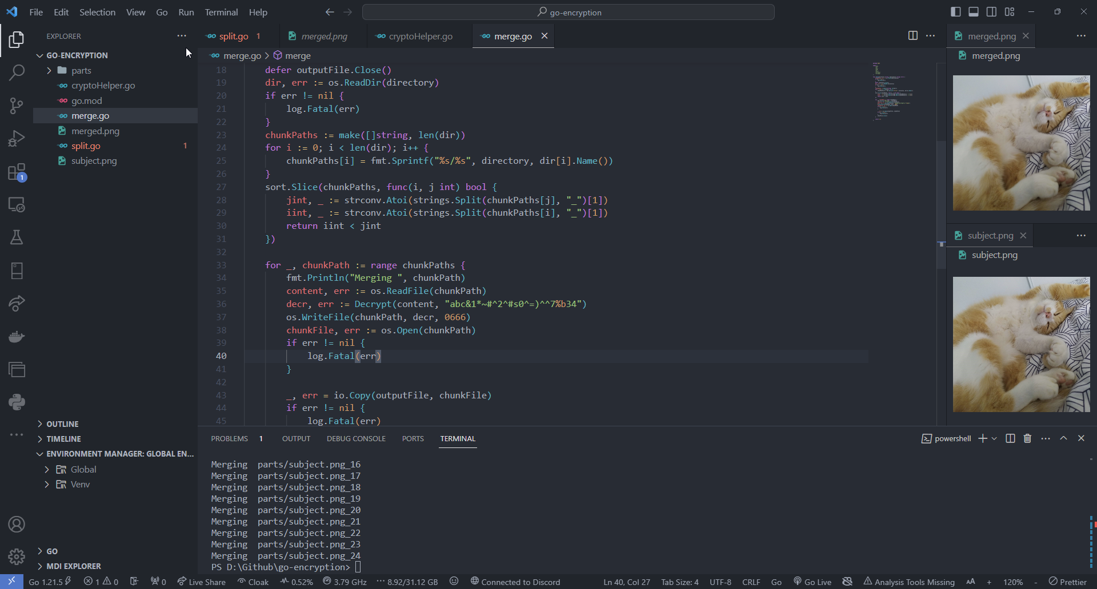Click the merged.png image preview
Image resolution: width=1097 pixels, height=589 pixels.
tap(1021, 143)
